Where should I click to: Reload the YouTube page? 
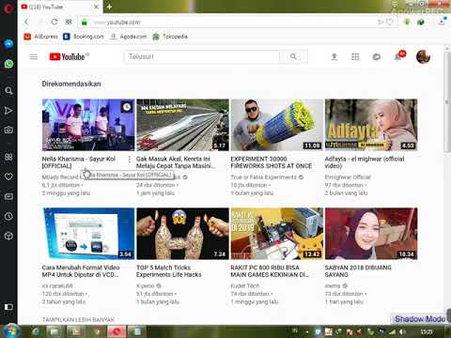point(54,22)
